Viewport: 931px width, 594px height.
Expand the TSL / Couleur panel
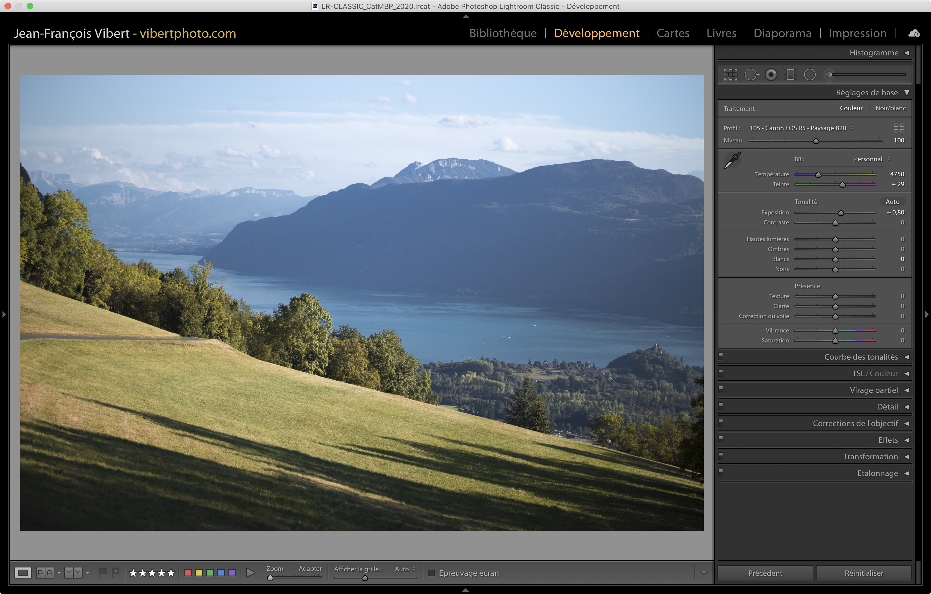pyautogui.click(x=907, y=374)
